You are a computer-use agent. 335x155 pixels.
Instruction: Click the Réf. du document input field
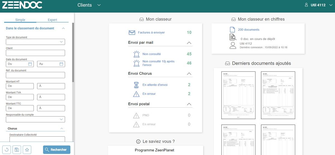pyautogui.click(x=35, y=75)
